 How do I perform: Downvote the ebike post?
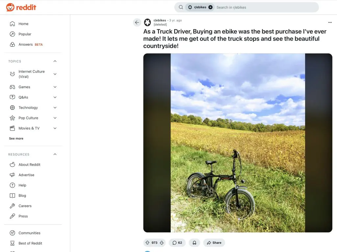(162, 243)
